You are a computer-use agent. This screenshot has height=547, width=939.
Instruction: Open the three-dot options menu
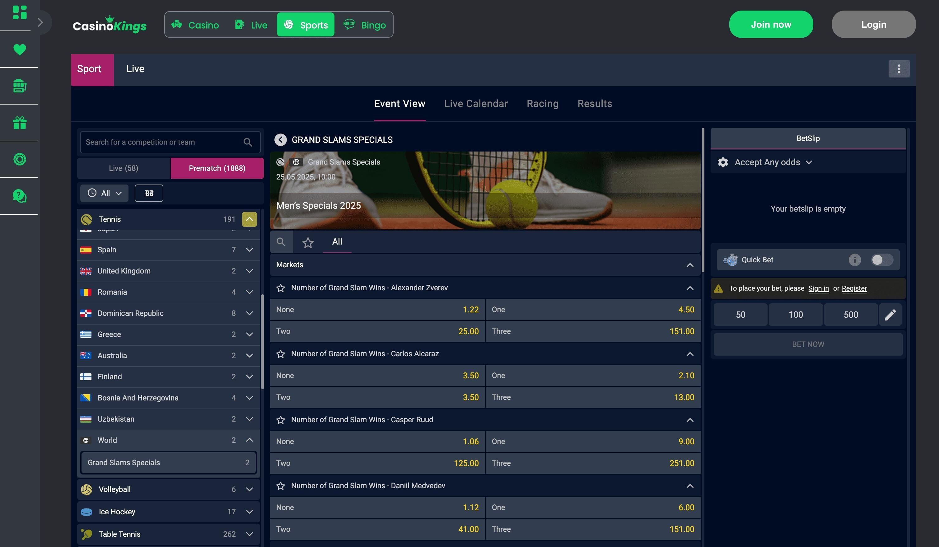(x=899, y=68)
